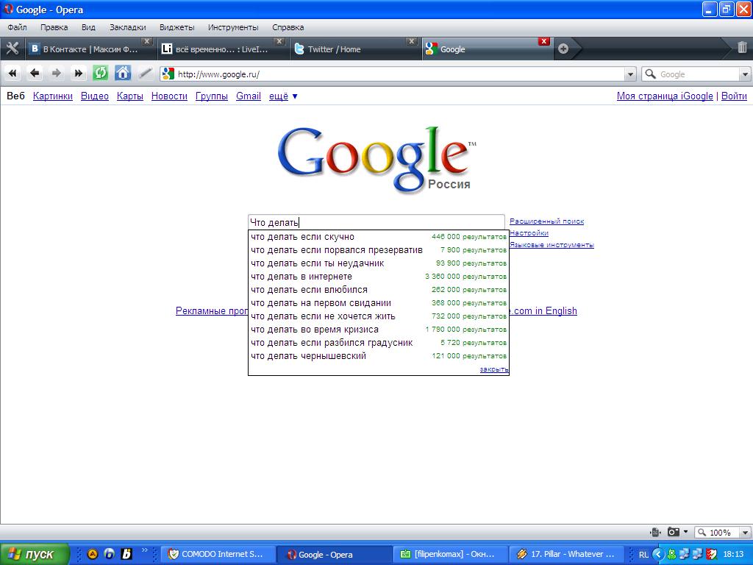
Task: Switch to COMODO Internet Security taskbar item
Action: (x=218, y=555)
